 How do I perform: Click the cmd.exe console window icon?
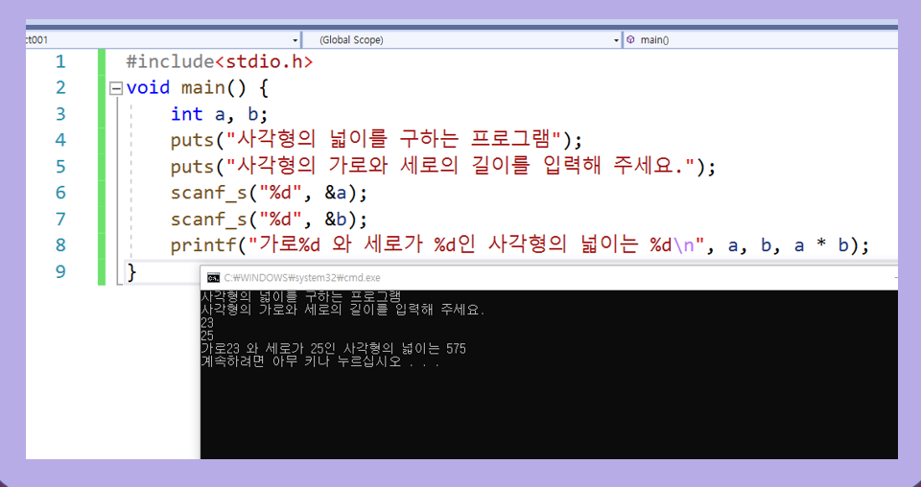pos(213,277)
